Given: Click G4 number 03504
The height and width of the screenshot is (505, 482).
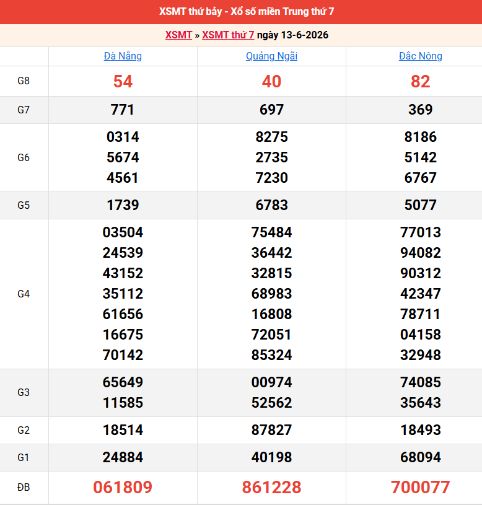Looking at the screenshot, I should [123, 232].
